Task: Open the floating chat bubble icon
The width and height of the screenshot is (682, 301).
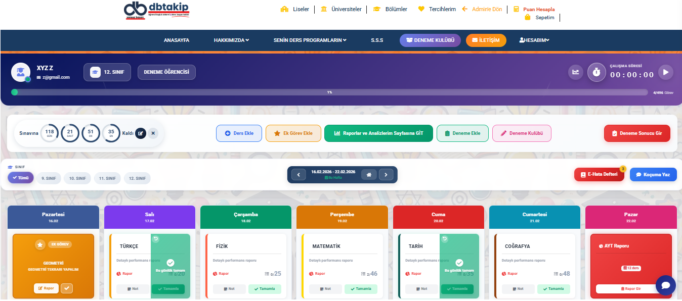Action: point(665,285)
